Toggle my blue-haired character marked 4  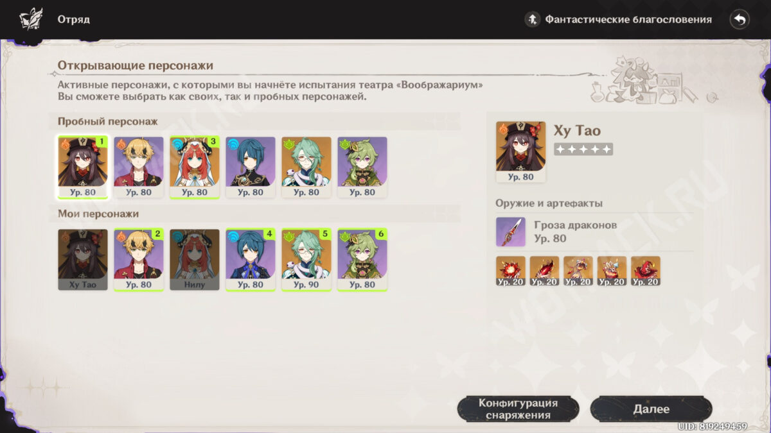pyautogui.click(x=251, y=259)
